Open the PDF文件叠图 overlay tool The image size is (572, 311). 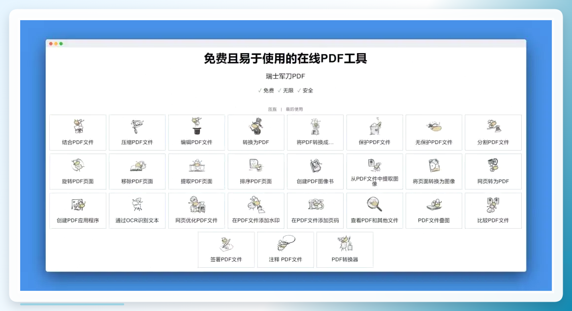[434, 211]
